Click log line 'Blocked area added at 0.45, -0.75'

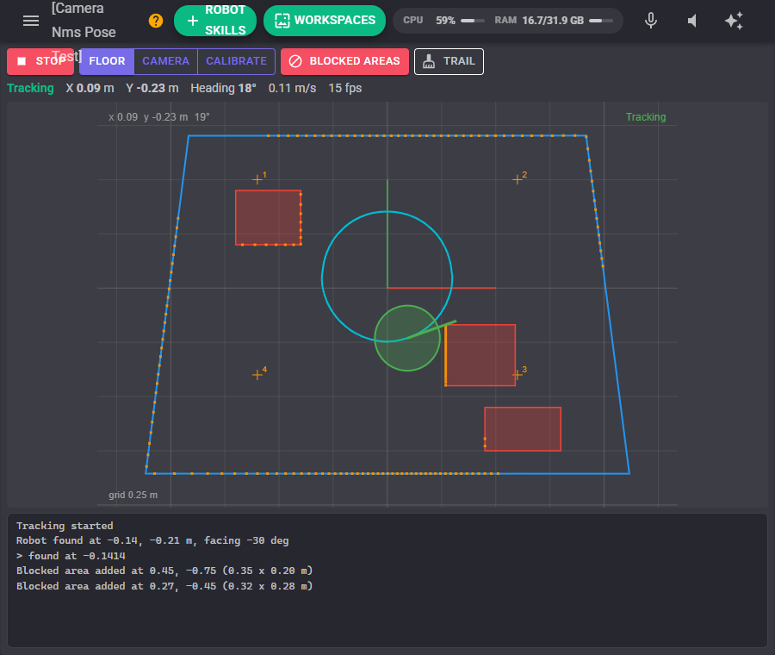point(164,571)
